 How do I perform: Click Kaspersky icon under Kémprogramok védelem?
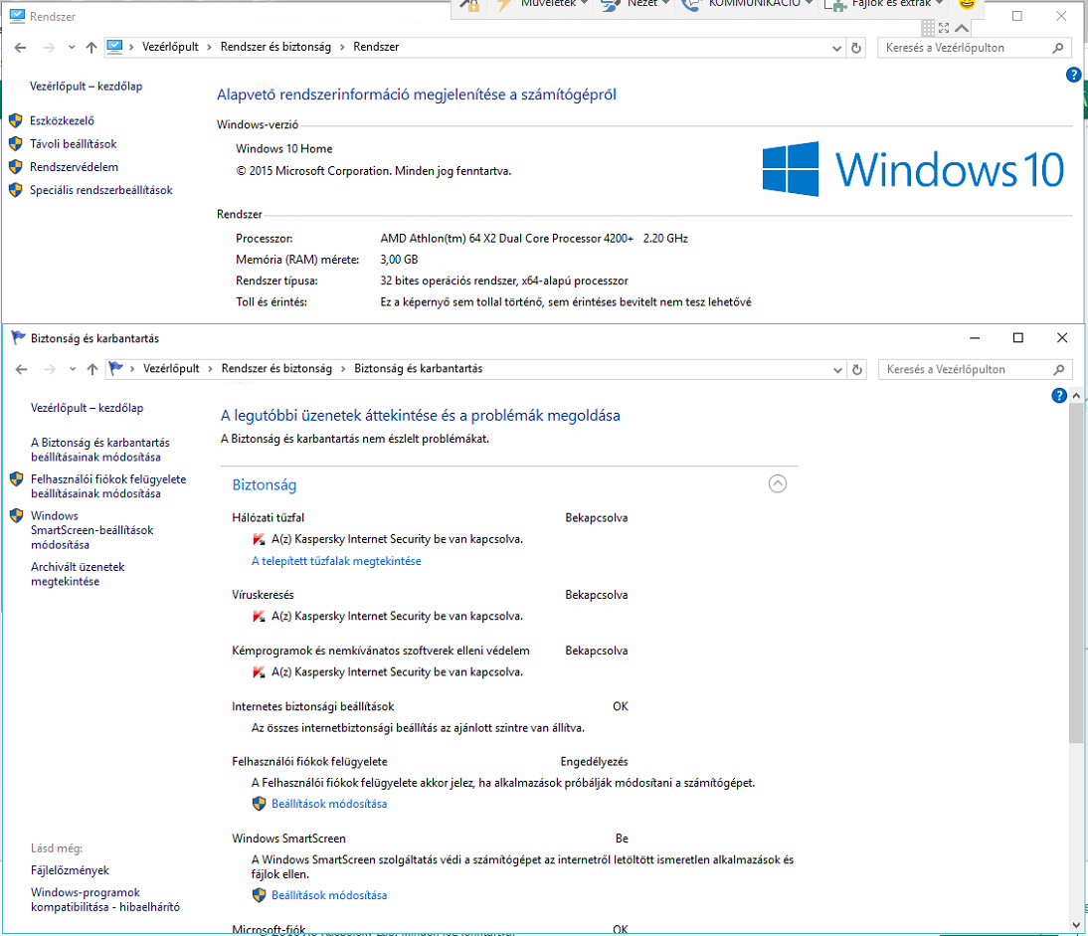point(259,671)
